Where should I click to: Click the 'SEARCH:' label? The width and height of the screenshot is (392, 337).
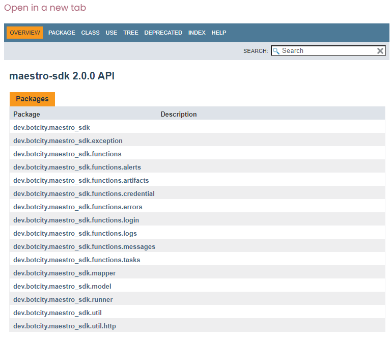pos(256,51)
